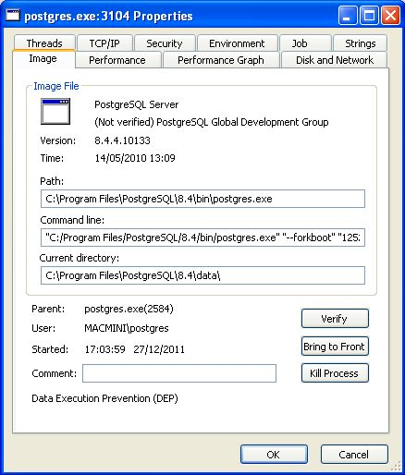405x475 pixels.
Task: Confirm with the OK button
Action: click(x=274, y=455)
